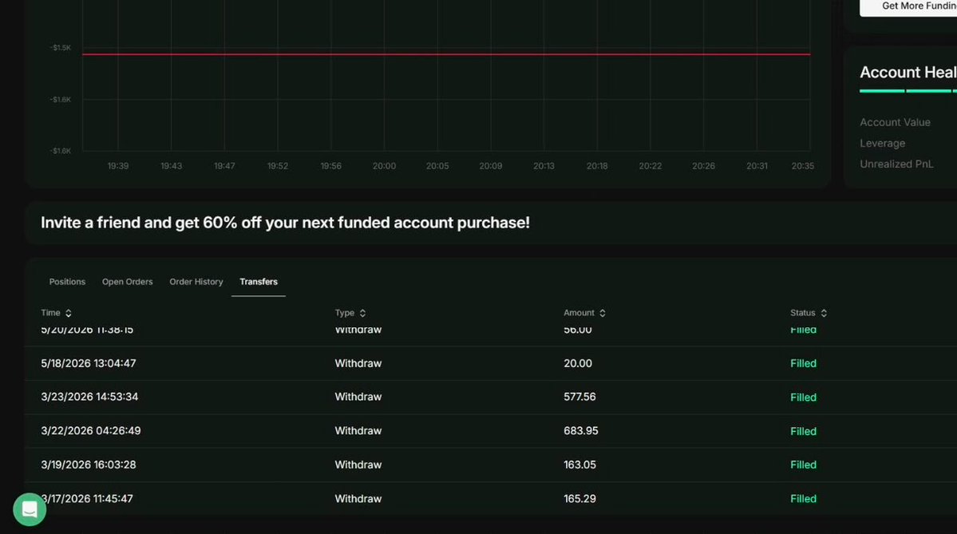Click Filled status of the 577.56 withdrawal
Viewport: 957px width, 534px height.
click(x=803, y=398)
